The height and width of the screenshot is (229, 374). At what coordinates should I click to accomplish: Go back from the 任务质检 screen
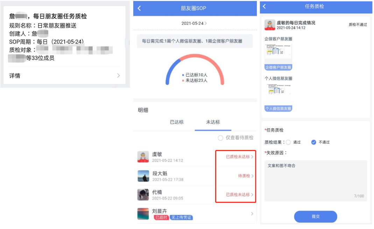[264, 6]
